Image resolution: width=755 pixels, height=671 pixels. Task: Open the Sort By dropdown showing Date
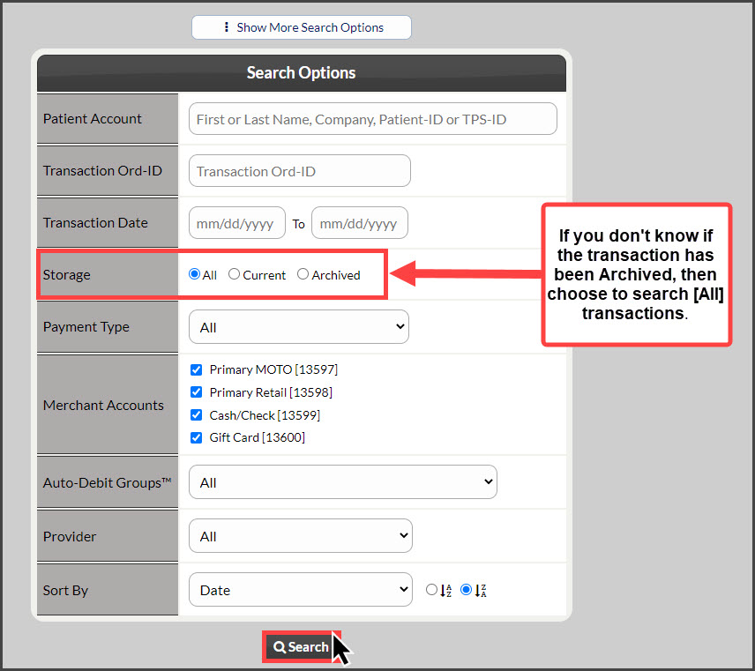[300, 589]
